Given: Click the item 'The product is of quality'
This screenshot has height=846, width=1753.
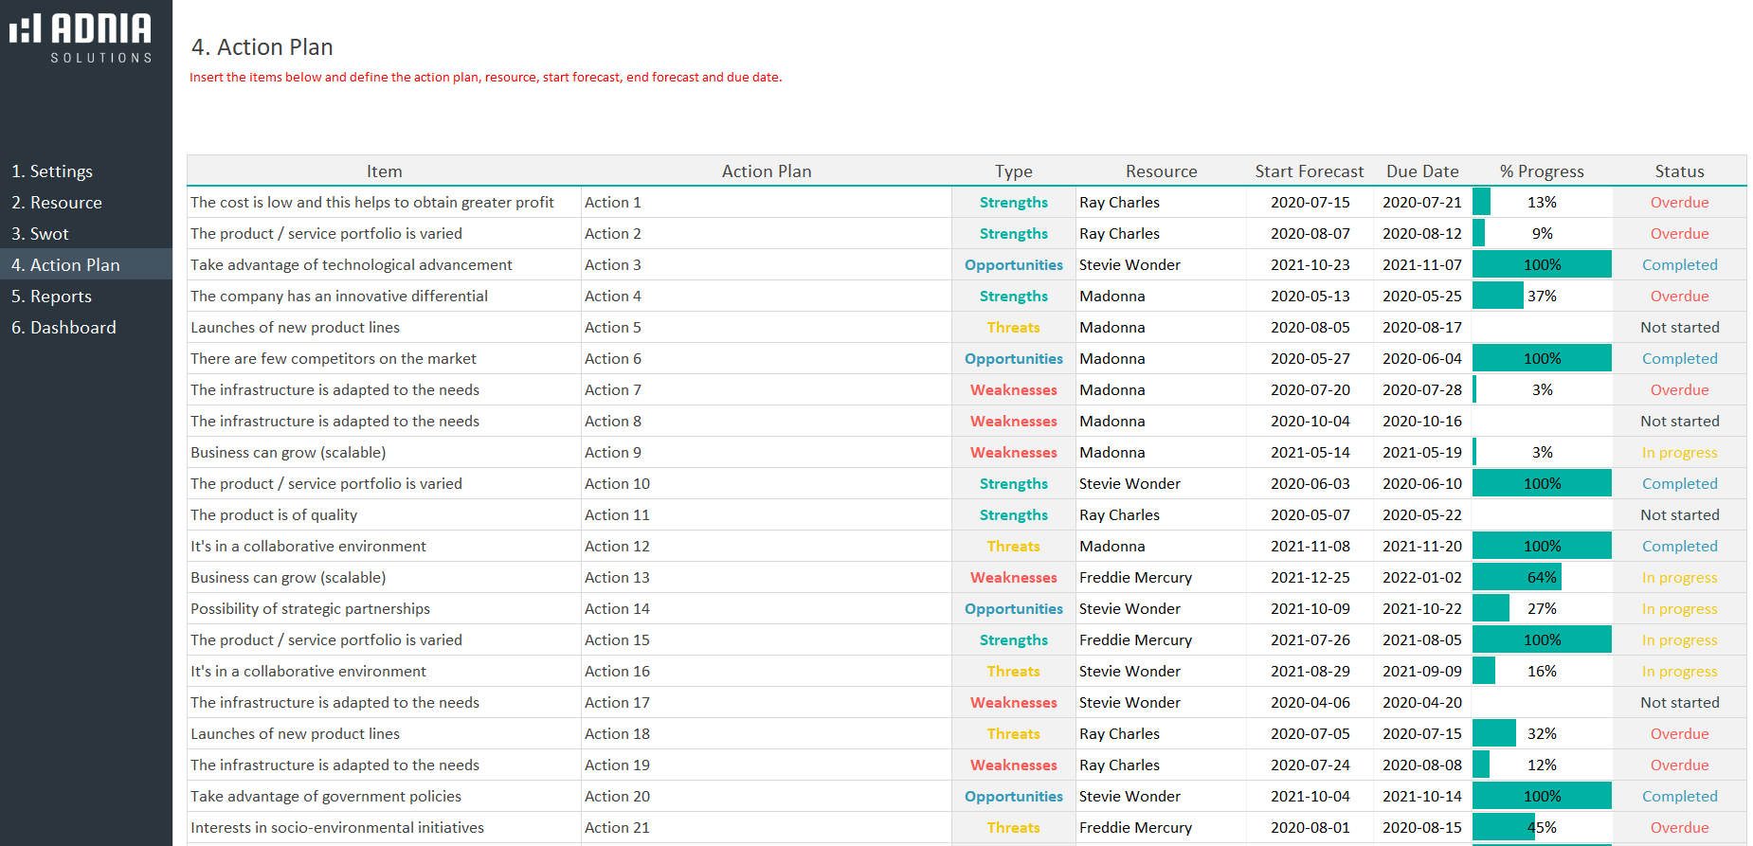Looking at the screenshot, I should (274, 515).
